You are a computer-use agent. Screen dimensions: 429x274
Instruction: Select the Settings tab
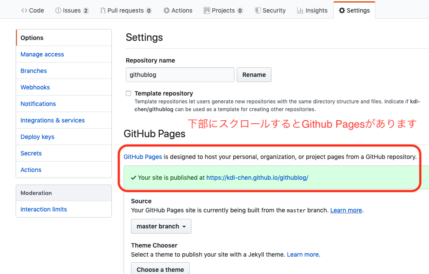[354, 10]
